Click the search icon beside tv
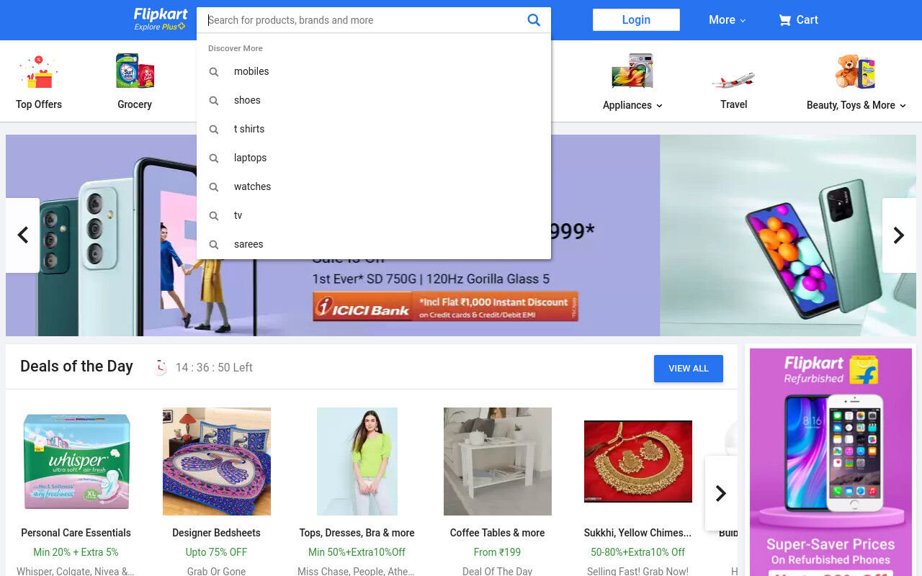Image resolution: width=922 pixels, height=576 pixels. [214, 216]
